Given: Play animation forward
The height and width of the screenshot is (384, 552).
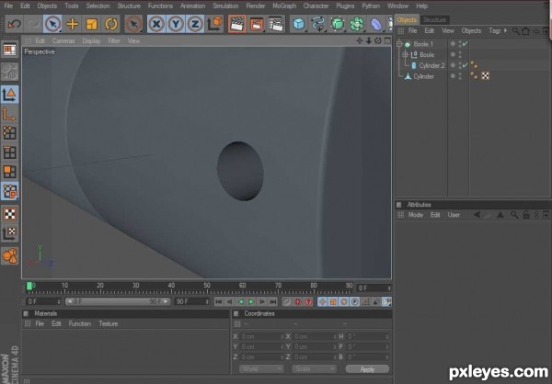Looking at the screenshot, I should pos(251,301).
